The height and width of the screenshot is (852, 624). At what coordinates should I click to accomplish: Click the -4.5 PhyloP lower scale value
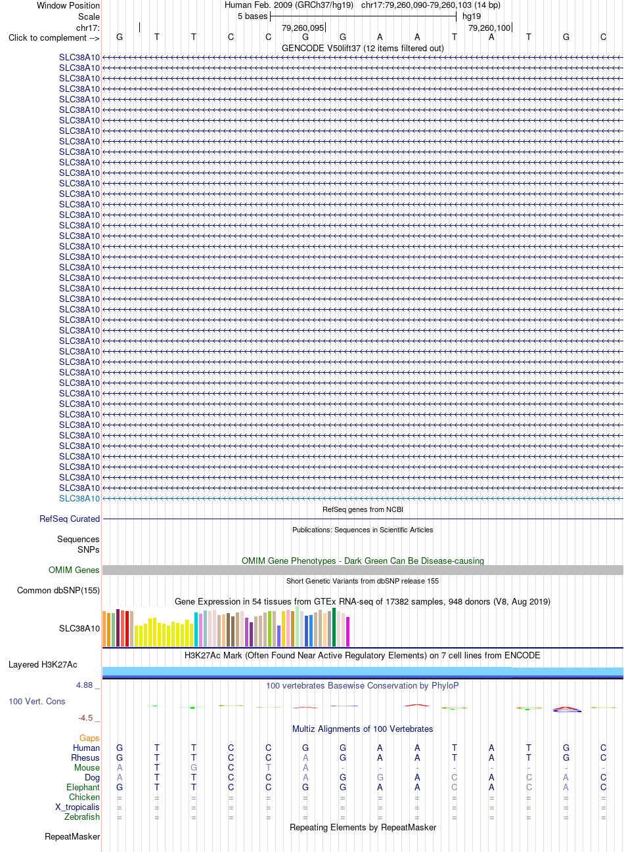click(86, 717)
